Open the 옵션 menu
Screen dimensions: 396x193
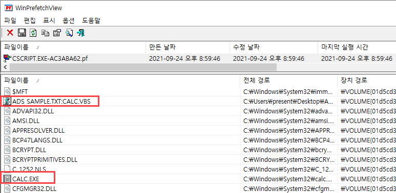point(69,20)
